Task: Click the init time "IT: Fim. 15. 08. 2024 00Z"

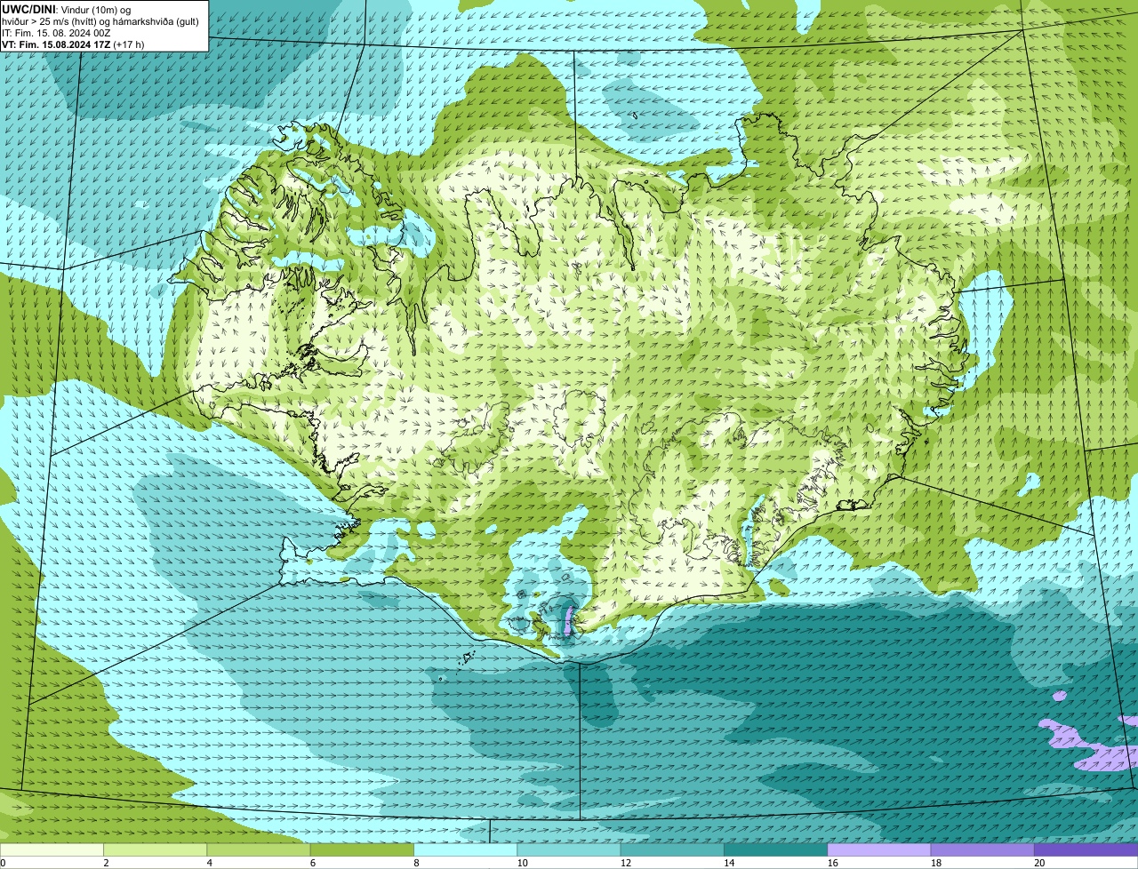Action: pos(56,32)
